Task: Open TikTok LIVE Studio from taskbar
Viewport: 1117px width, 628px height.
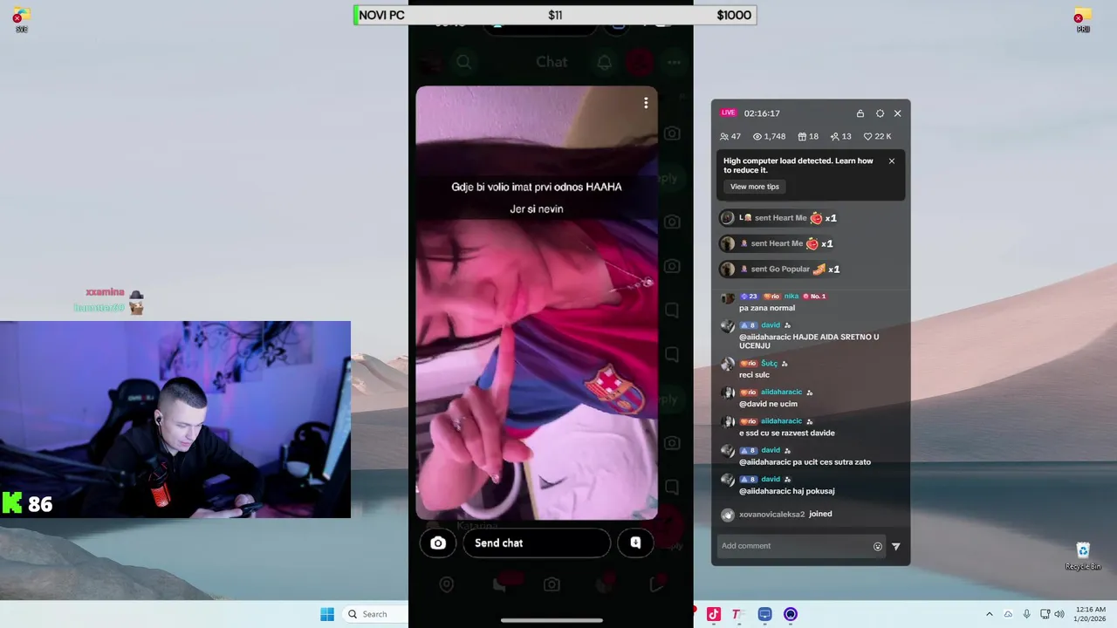Action: (714, 614)
